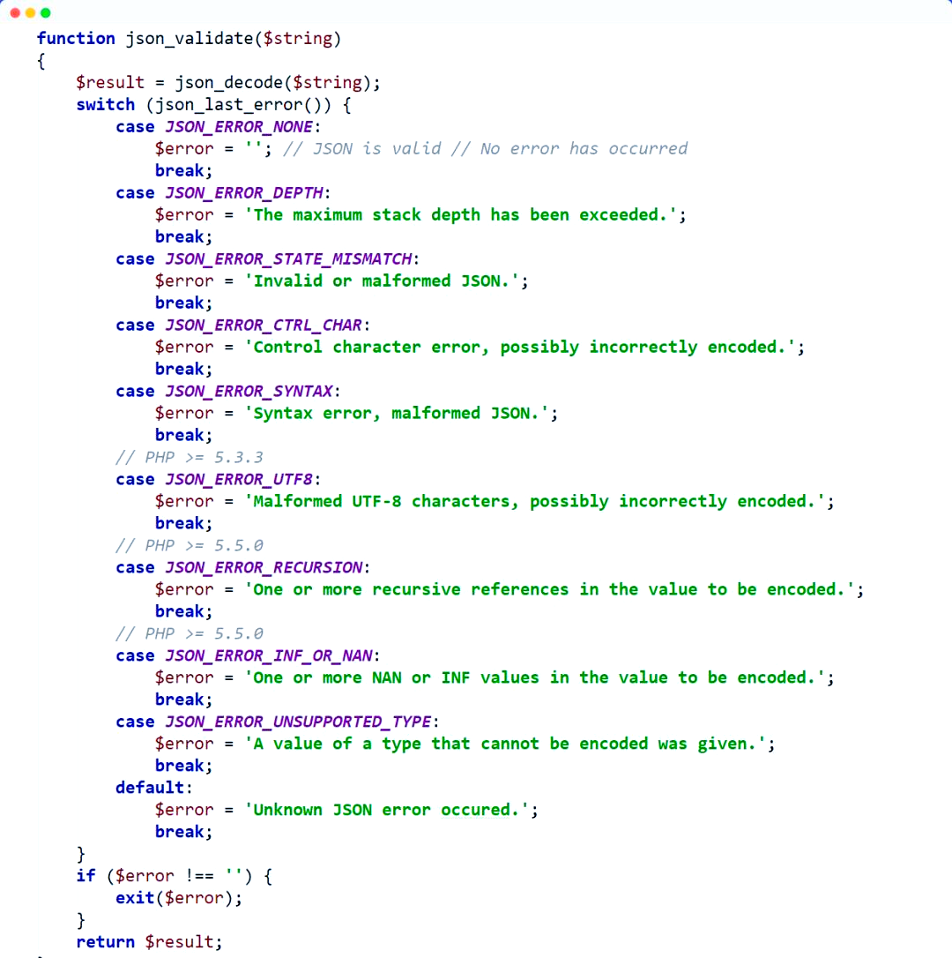Click '$result' in the return statement
Screen dimensions: 952x958
point(179,941)
